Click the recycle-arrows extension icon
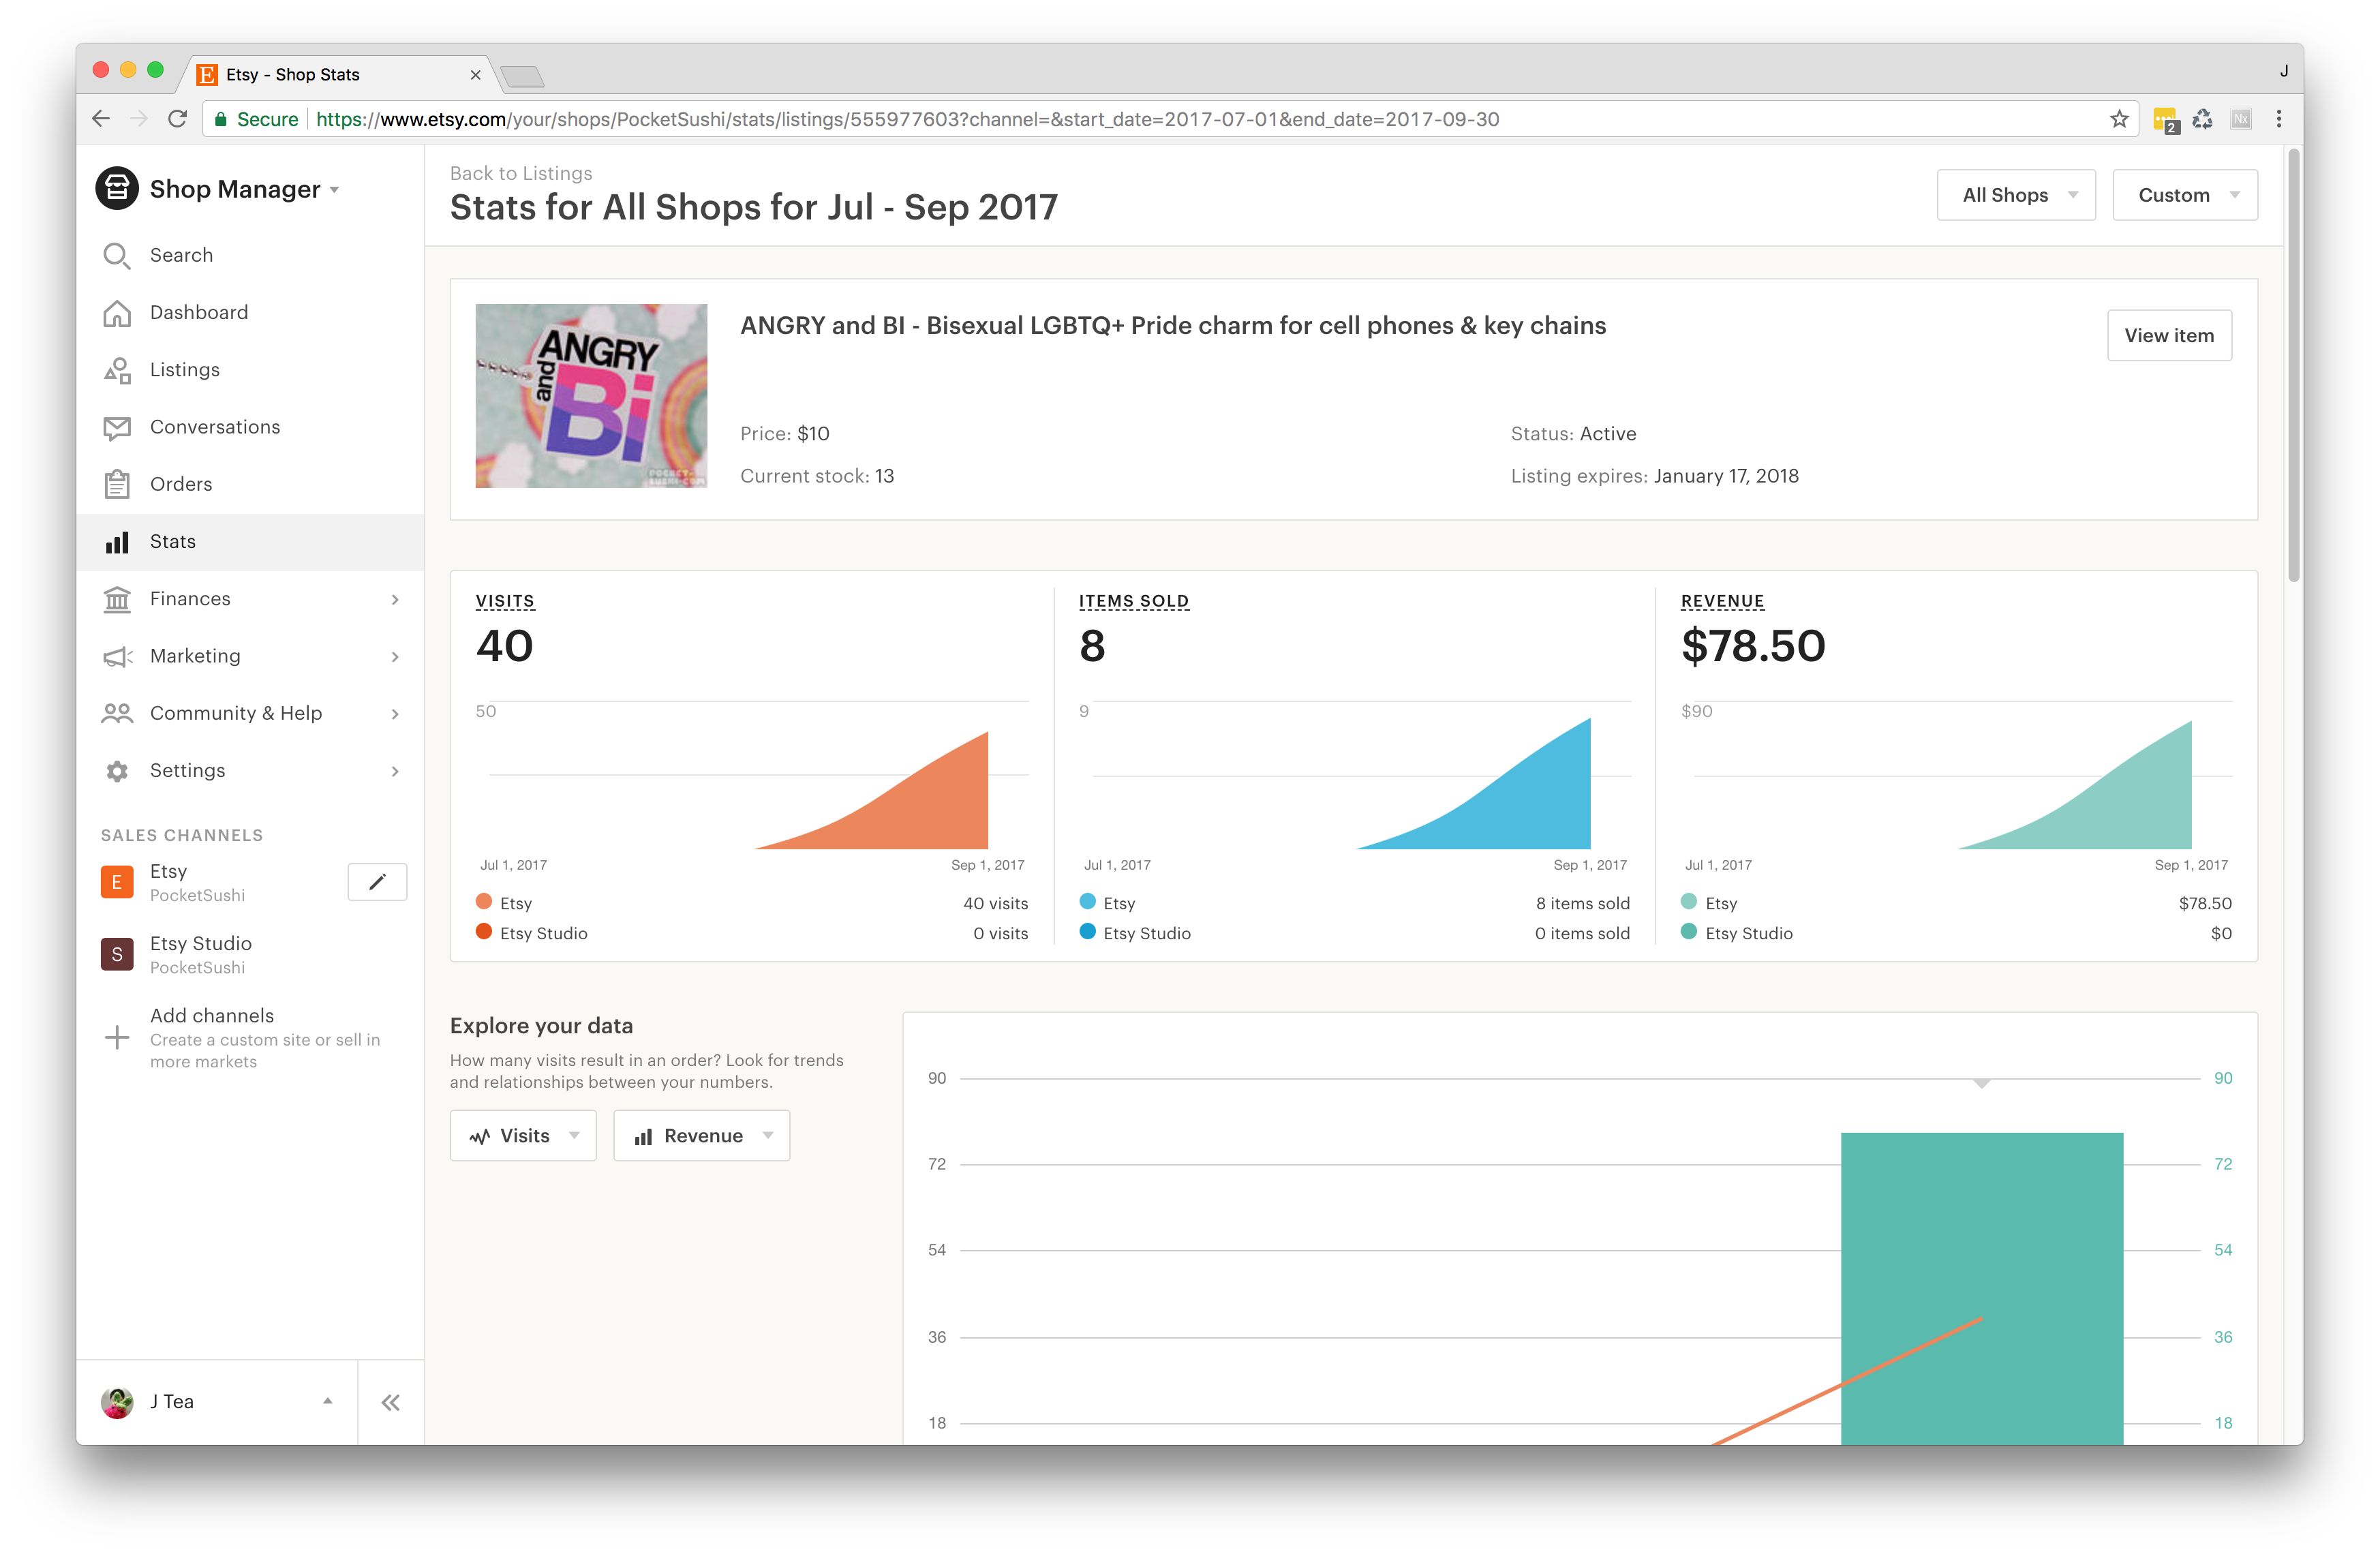Viewport: 2380px width, 1554px height. (2203, 119)
